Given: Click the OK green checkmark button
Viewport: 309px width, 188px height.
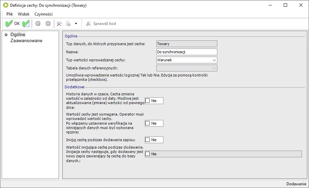Looking at the screenshot, I should (x=12, y=24).
